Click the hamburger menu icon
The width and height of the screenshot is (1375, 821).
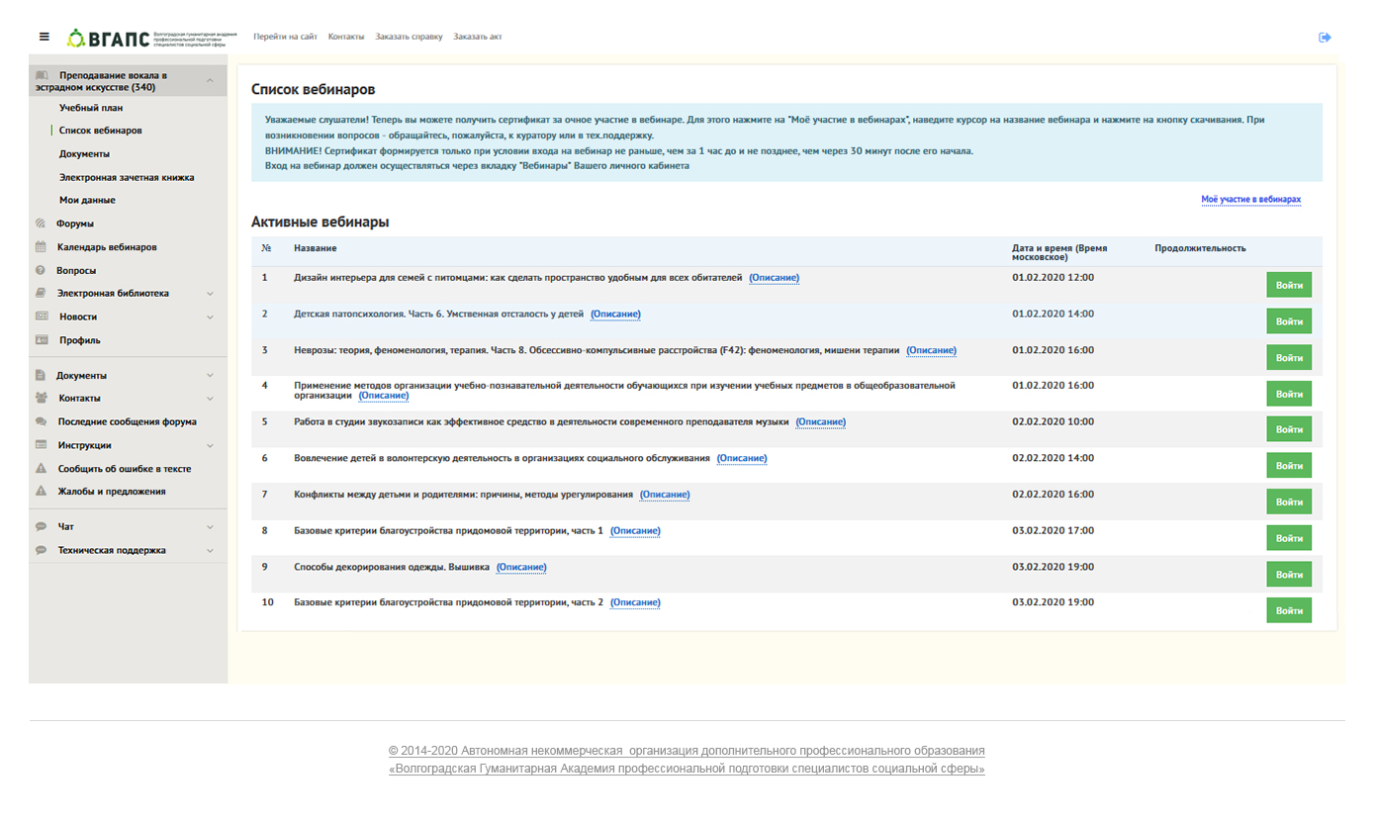[x=45, y=37]
